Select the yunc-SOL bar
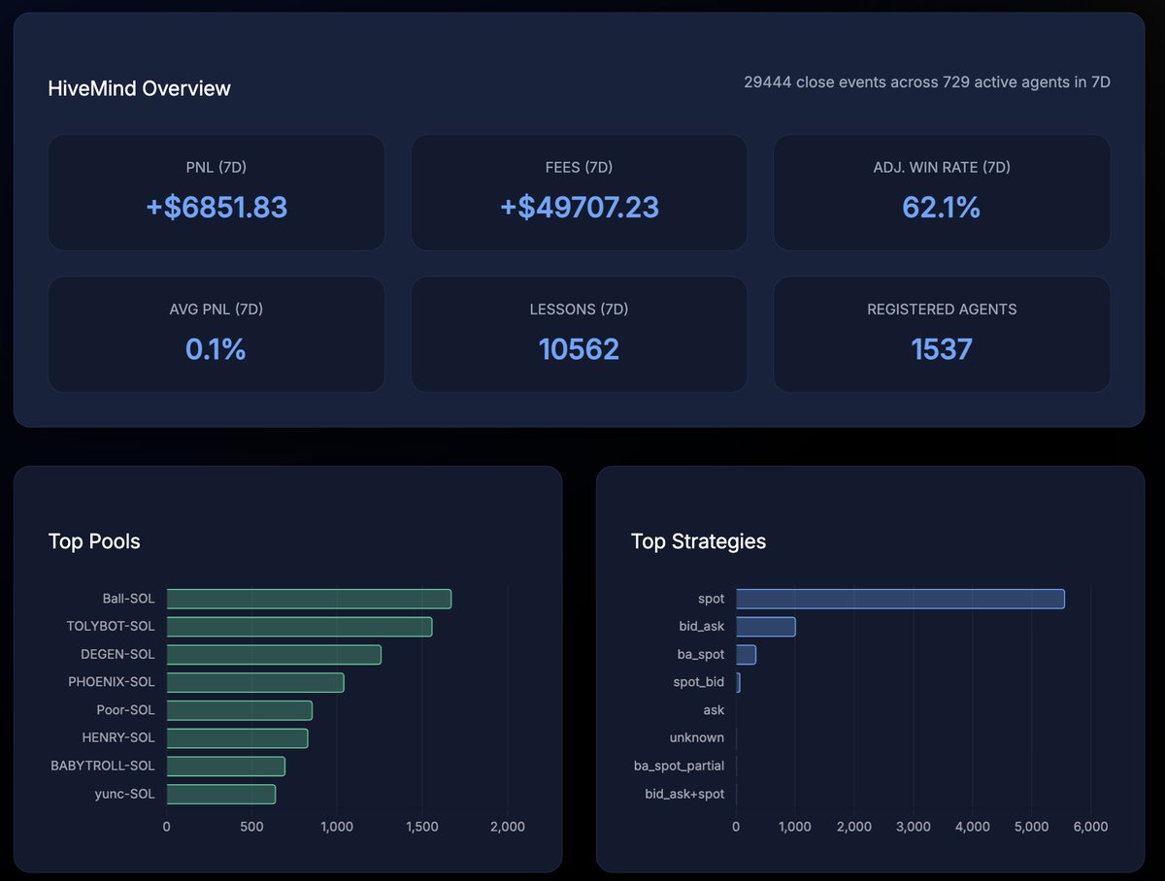 221,794
